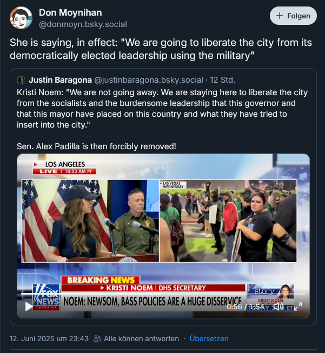This screenshot has width=325, height=353.
Task: Open the @justinbaragona.bsky.social handle
Action: click(x=148, y=80)
